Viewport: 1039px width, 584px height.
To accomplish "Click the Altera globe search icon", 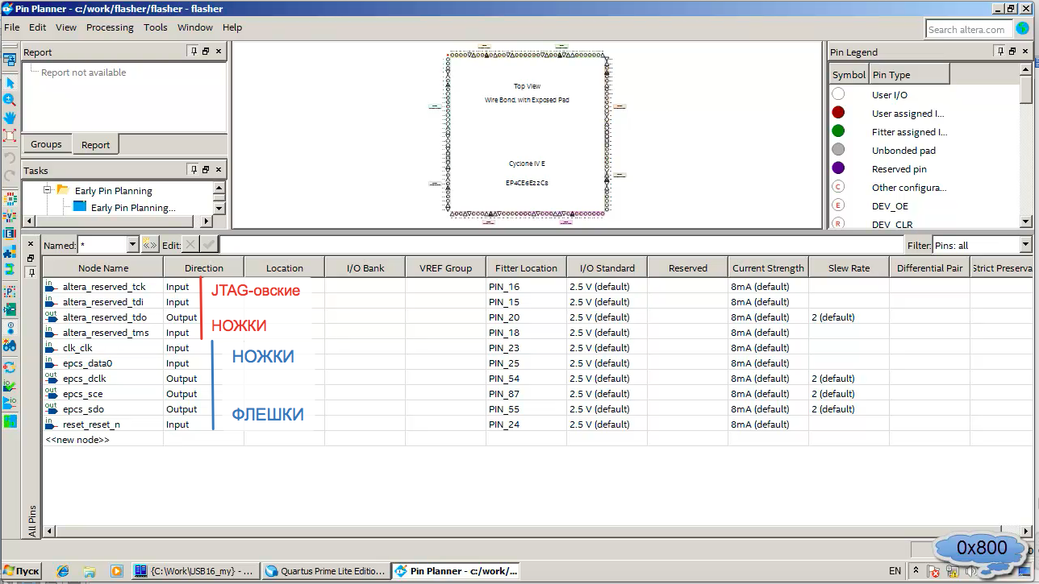I will [1022, 28].
